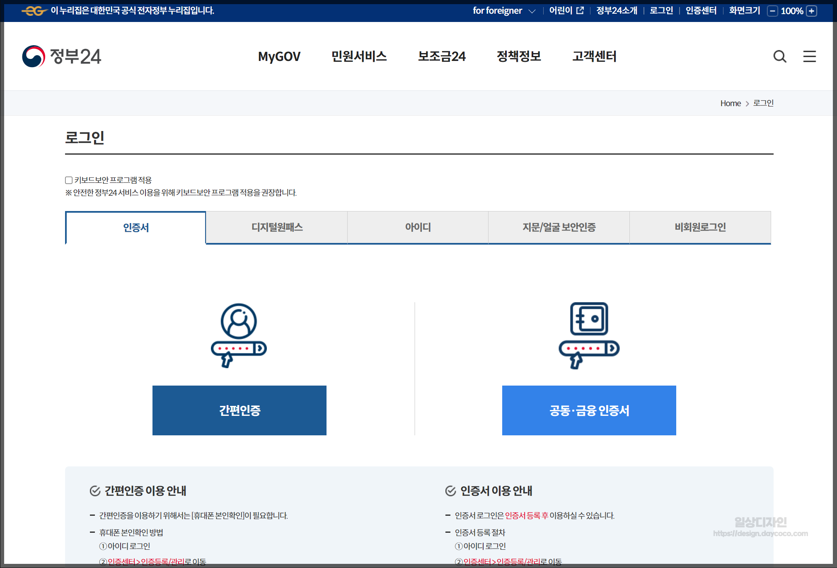Expand the for foreigner dropdown
The width and height of the screenshot is (837, 568).
(x=532, y=11)
